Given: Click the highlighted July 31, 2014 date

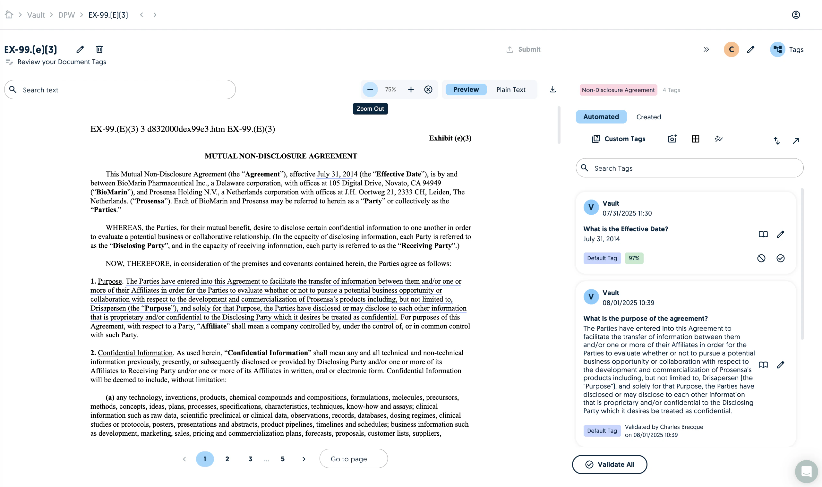Looking at the screenshot, I should pos(337,174).
